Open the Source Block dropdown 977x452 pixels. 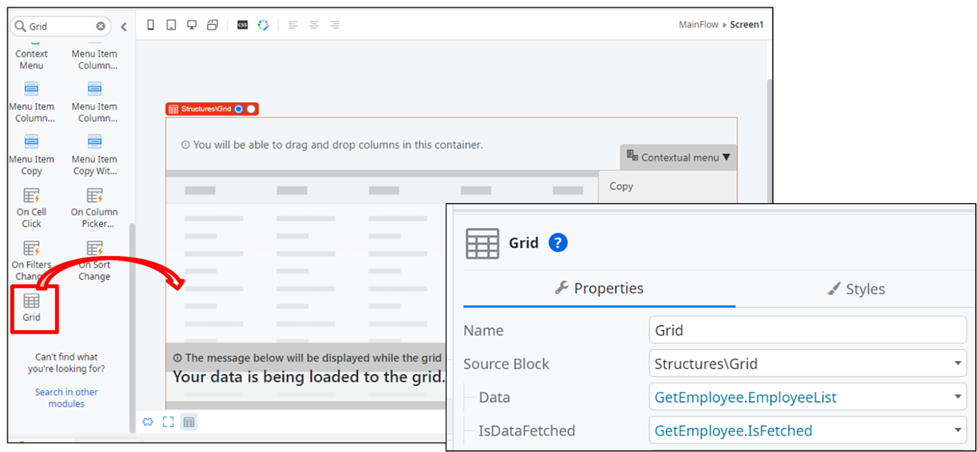click(x=957, y=364)
